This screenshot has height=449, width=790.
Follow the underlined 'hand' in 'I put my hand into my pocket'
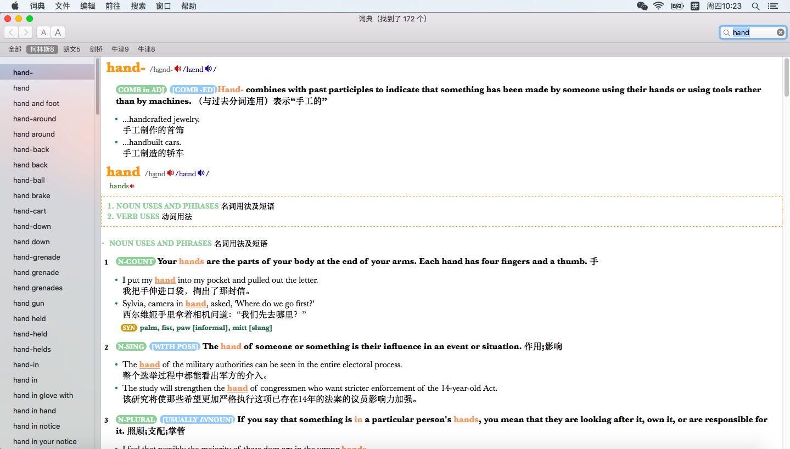point(165,280)
